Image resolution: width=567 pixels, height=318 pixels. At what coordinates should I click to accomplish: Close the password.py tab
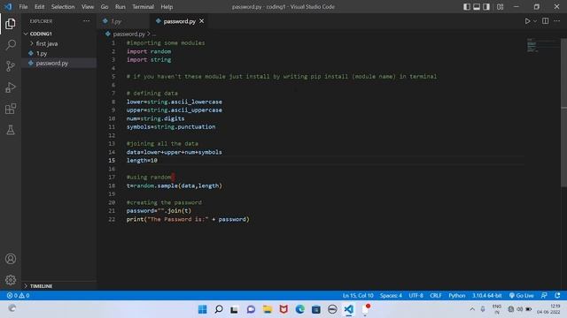pos(201,21)
